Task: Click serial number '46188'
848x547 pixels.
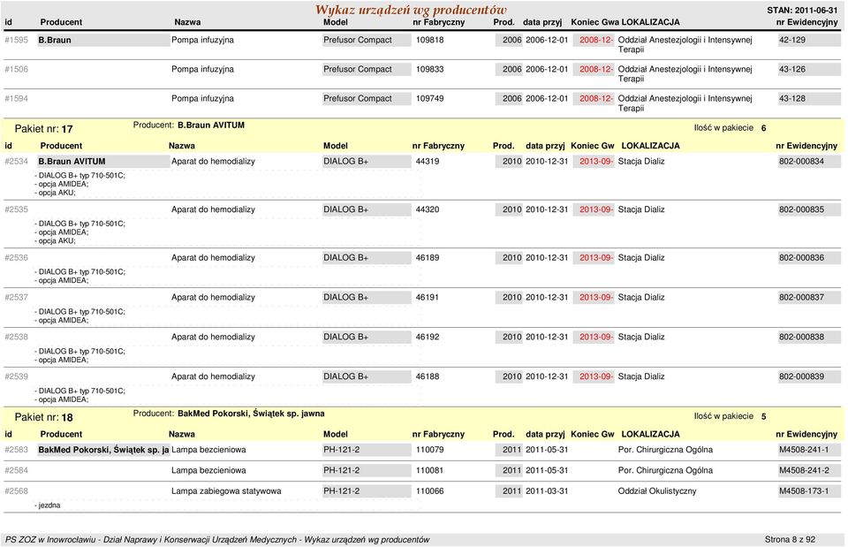Action: tap(428, 376)
